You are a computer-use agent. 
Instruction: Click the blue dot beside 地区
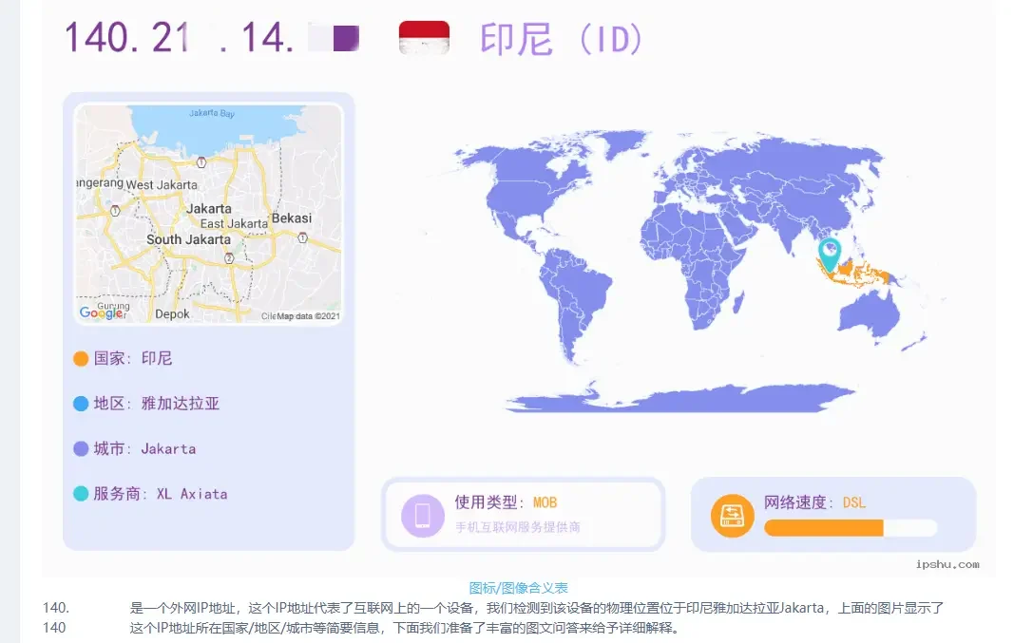81,404
